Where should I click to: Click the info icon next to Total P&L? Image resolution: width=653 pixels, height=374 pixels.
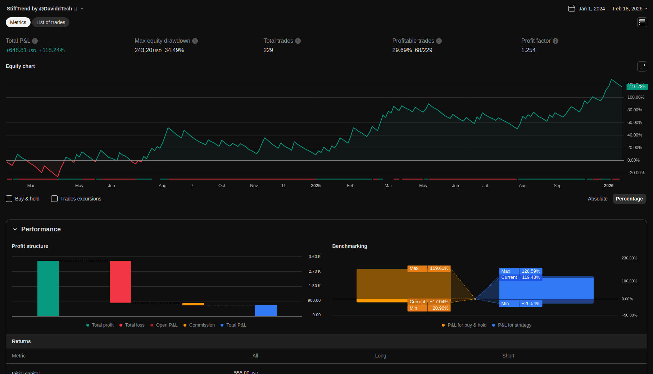[35, 41]
